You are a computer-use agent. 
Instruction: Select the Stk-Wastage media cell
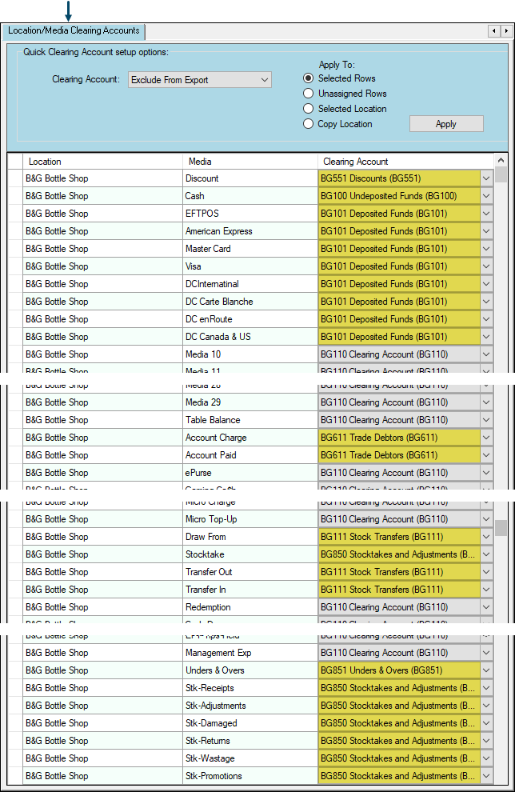point(250,758)
